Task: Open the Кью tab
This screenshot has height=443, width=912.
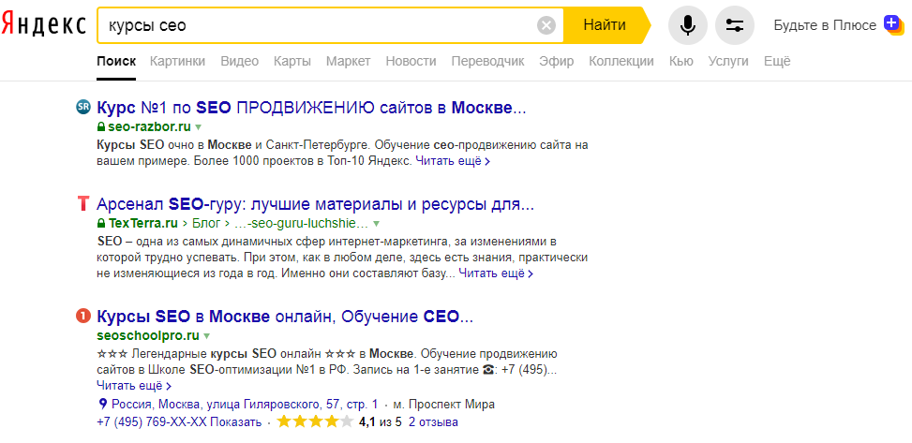Action: point(681,61)
